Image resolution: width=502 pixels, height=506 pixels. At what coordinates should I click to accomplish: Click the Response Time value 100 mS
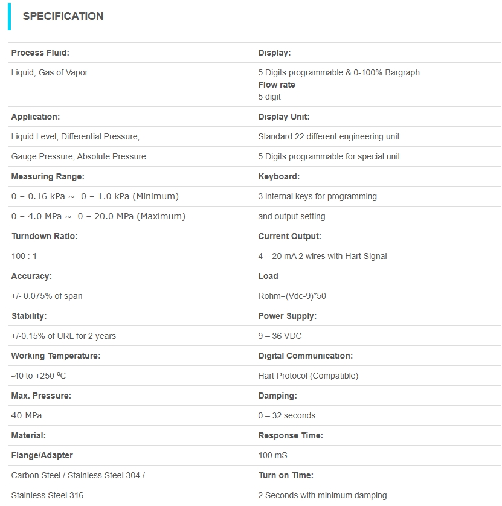(x=272, y=455)
